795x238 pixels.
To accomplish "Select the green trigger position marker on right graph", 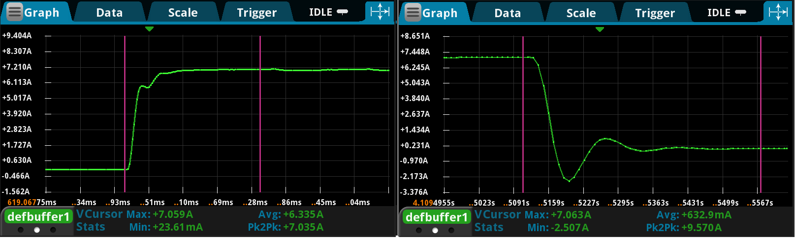I will tap(600, 29).
